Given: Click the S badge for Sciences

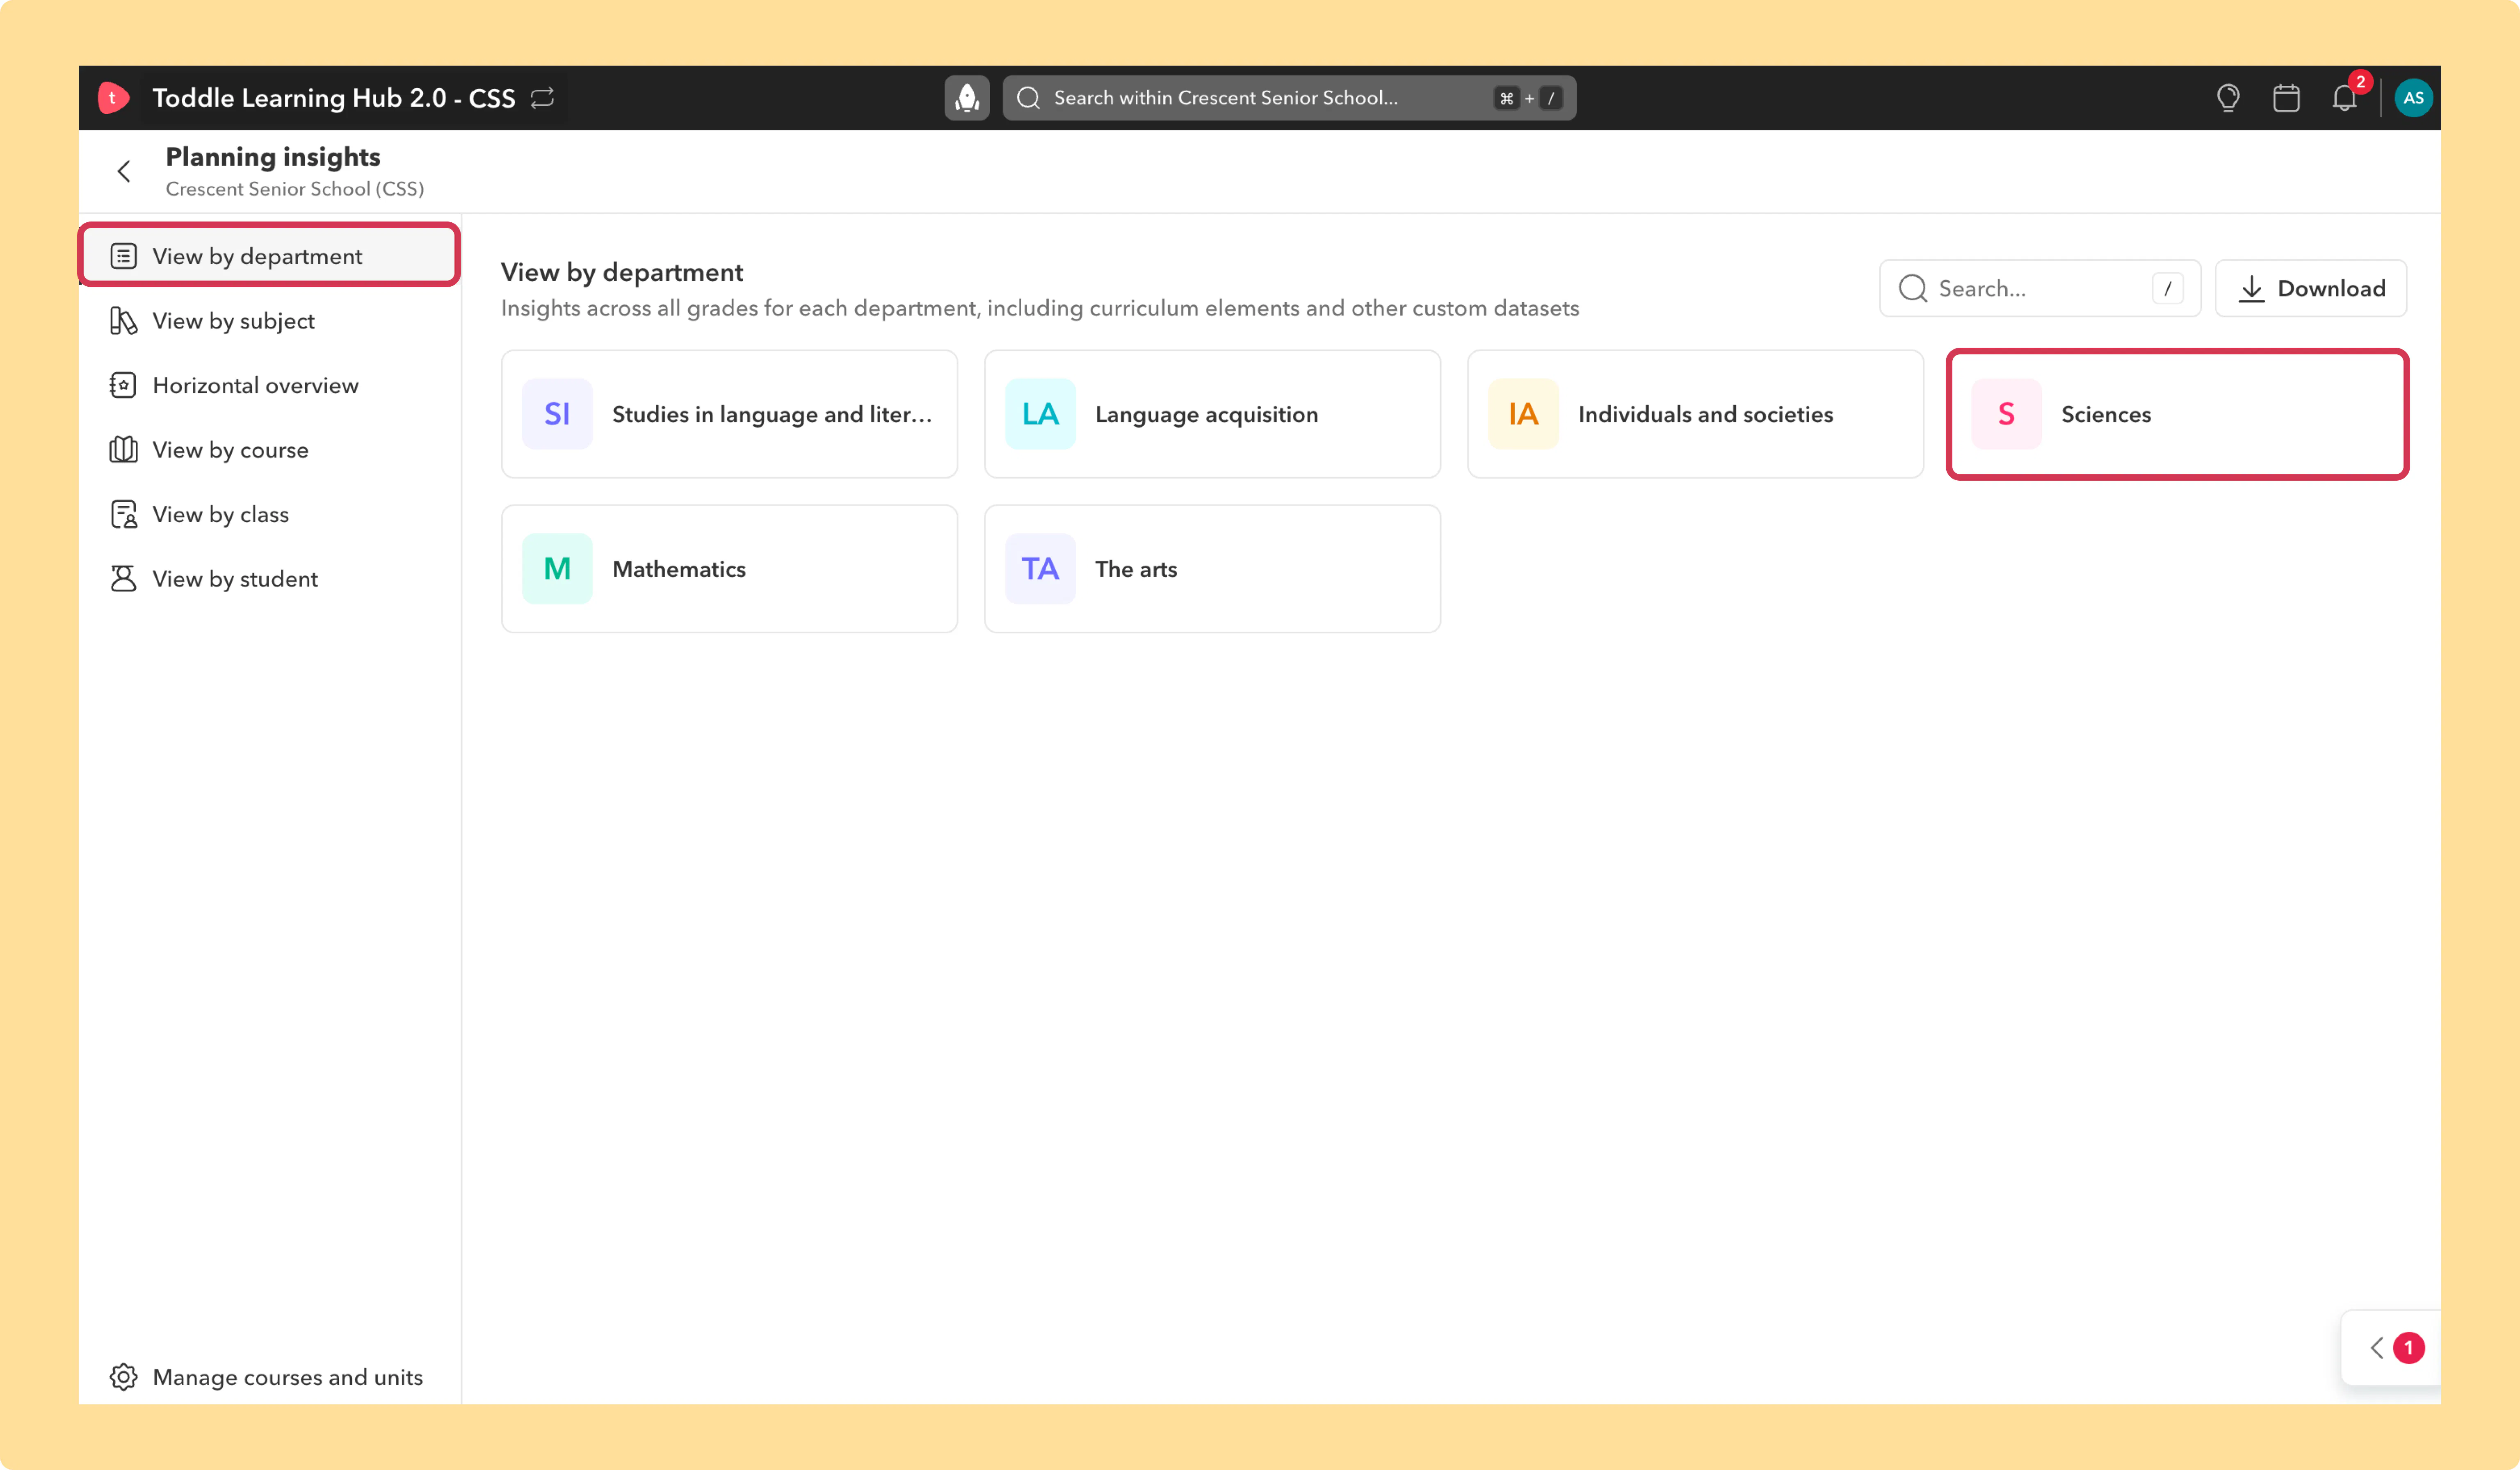Looking at the screenshot, I should point(2006,414).
